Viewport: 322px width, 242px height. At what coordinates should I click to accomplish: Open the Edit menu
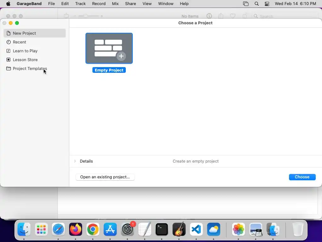(x=65, y=4)
